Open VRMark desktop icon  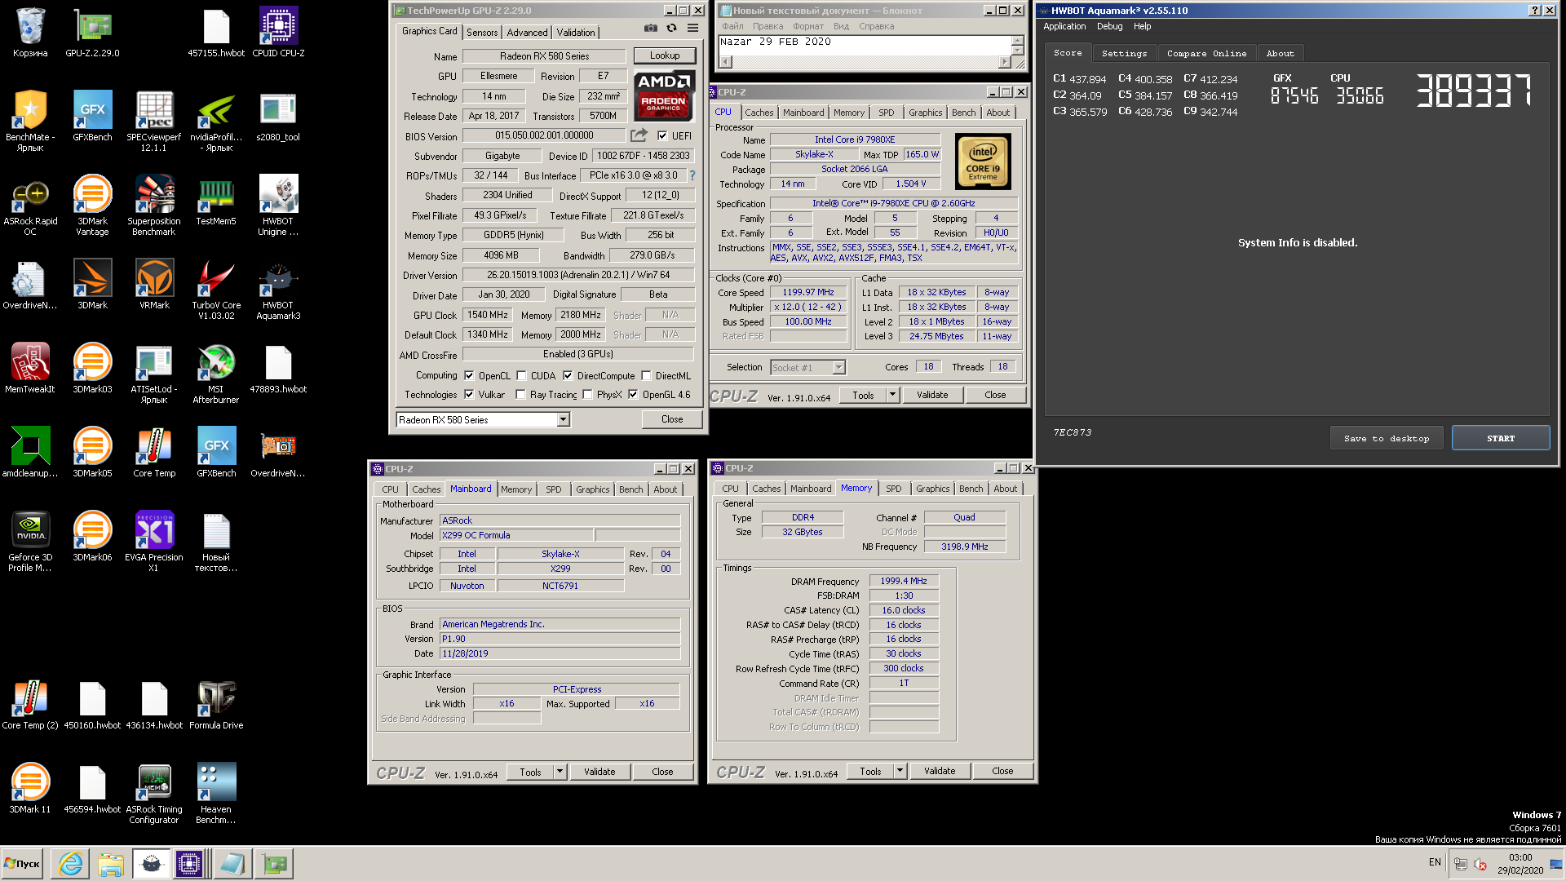[x=154, y=284]
